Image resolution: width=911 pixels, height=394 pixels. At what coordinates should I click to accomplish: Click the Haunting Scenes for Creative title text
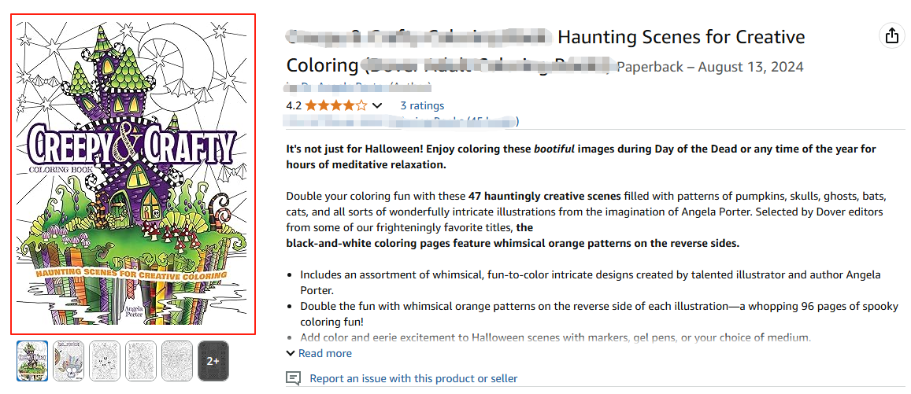(681, 37)
